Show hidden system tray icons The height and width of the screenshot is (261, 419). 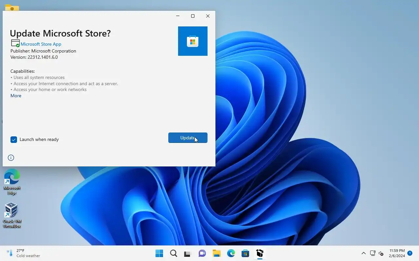[x=363, y=253]
